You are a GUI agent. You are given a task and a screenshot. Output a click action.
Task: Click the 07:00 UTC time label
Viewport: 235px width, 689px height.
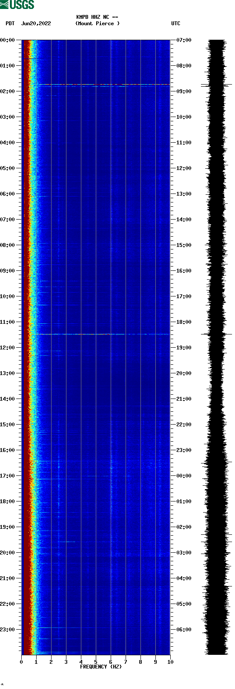[184, 40]
